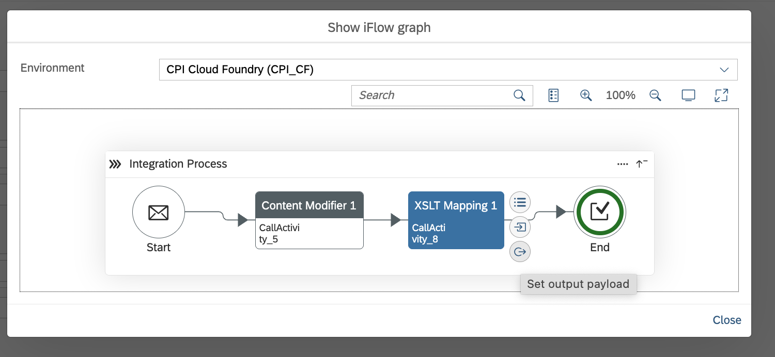Show the graph legend list icon
Viewport: 775px width, 357px height.
[553, 95]
